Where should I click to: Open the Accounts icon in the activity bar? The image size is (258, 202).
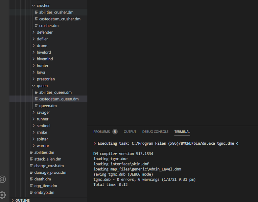tap(3, 179)
